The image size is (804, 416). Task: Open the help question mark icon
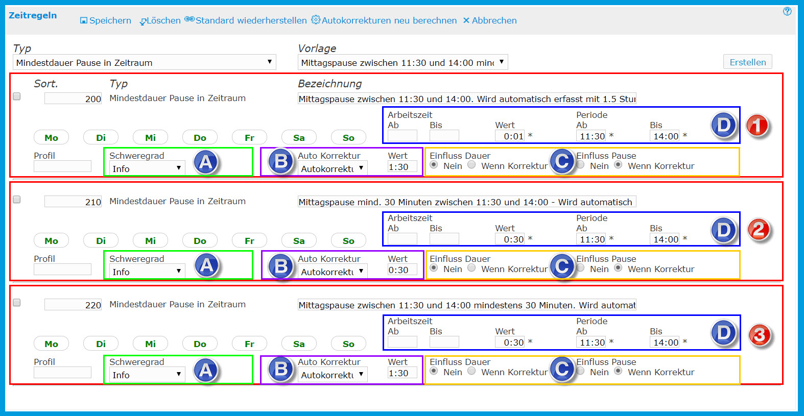787,11
